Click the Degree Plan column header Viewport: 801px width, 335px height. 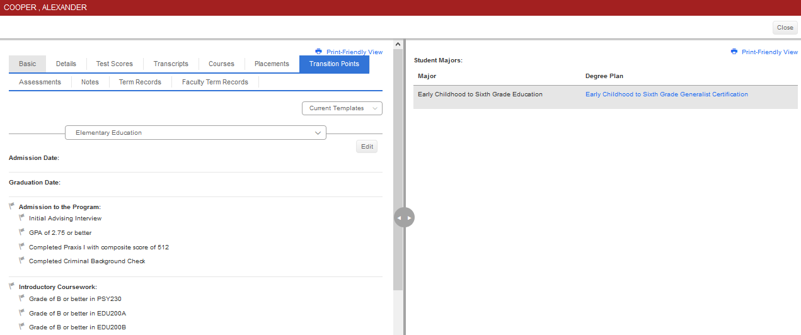point(604,76)
